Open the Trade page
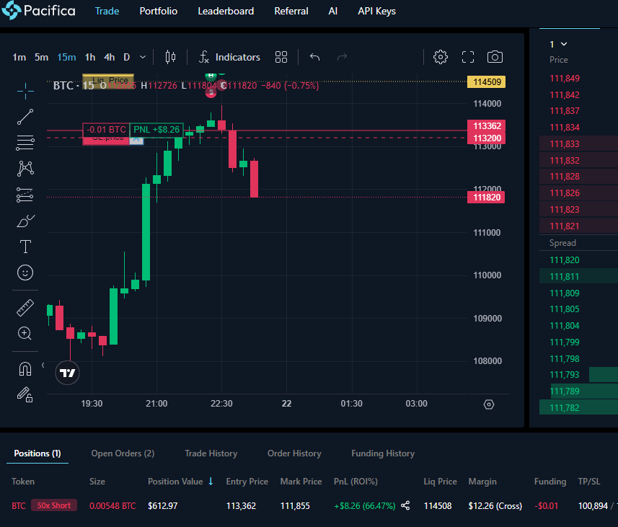This screenshot has height=527, width=618. pos(107,11)
